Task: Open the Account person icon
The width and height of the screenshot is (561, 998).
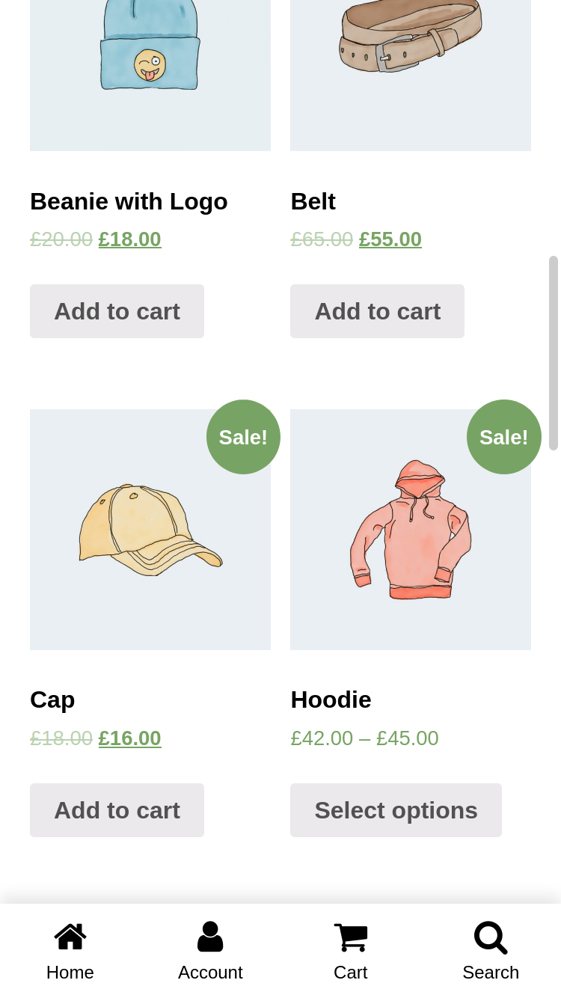Action: point(210,937)
